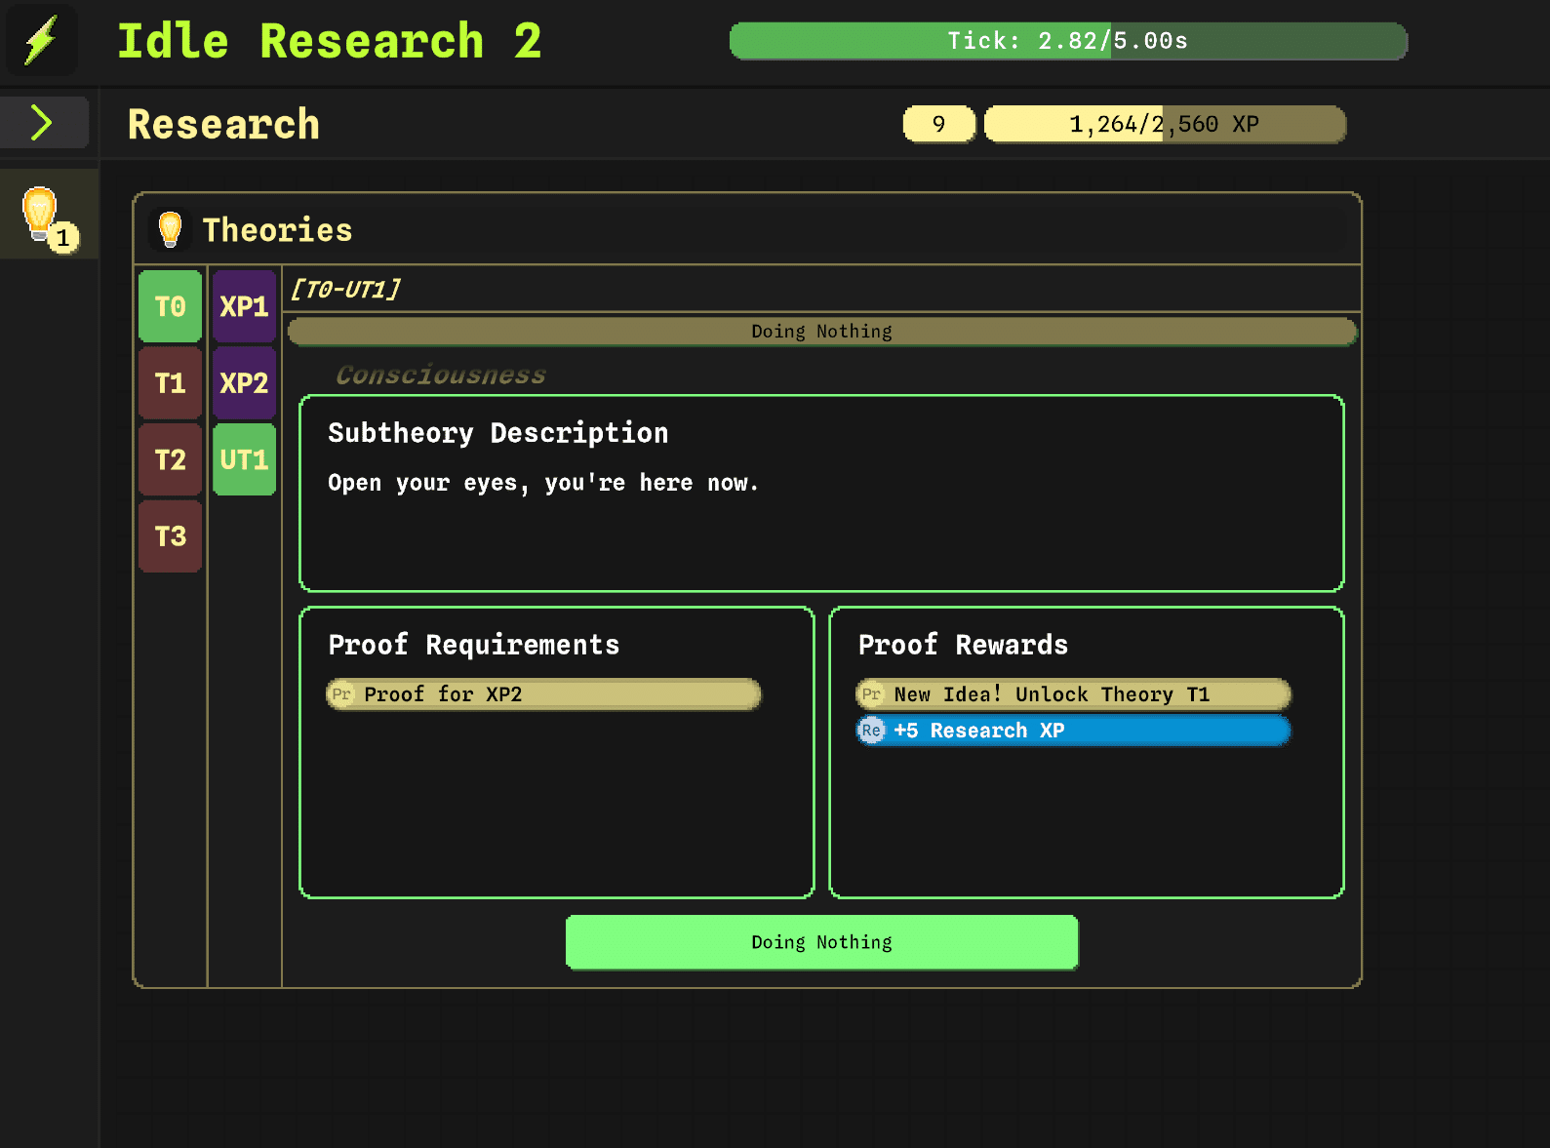The height and width of the screenshot is (1148, 1550).
Task: Click the Pr badge on Proof for XP2
Action: (x=341, y=694)
